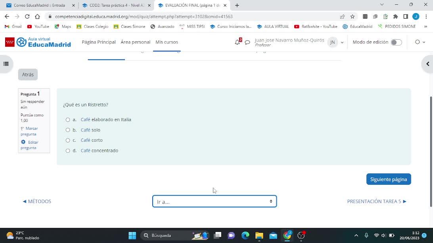
Task: Open the browser extensions puzzle icon
Action: (x=395, y=17)
